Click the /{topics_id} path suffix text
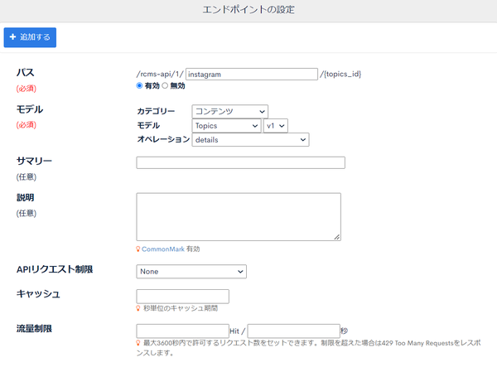This screenshot has height=367, width=497. pyautogui.click(x=340, y=75)
